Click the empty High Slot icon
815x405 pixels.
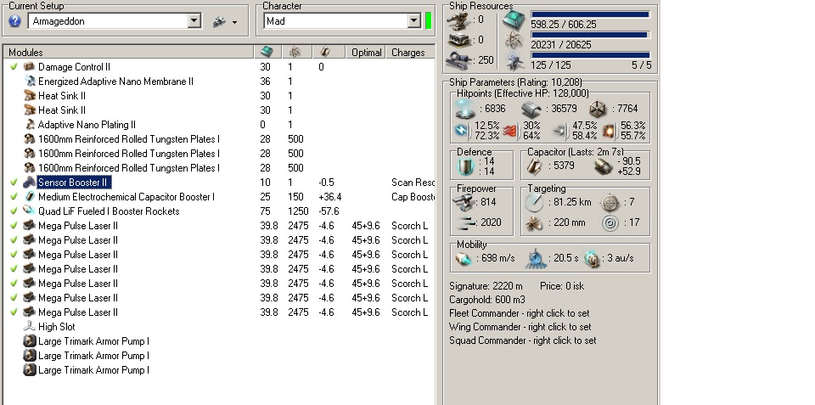click(x=29, y=327)
